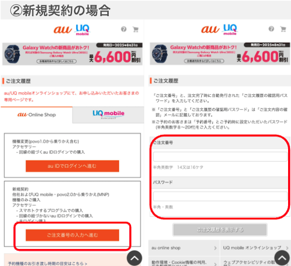This screenshot has width=291, height=266.
Task: Click the UQ mobile logo in right screen header
Action: click(230, 30)
